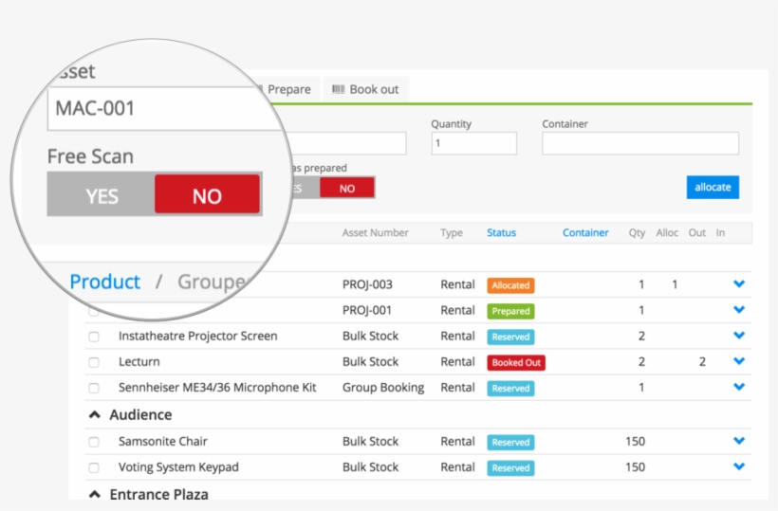Click the Lecturn product name
Viewport: 778px width, 511px height.
tap(139, 362)
